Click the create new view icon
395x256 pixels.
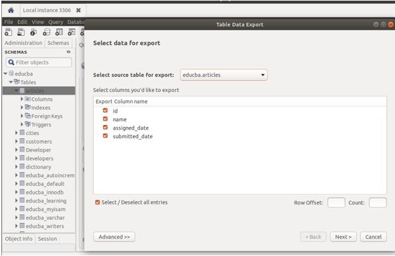point(71,32)
